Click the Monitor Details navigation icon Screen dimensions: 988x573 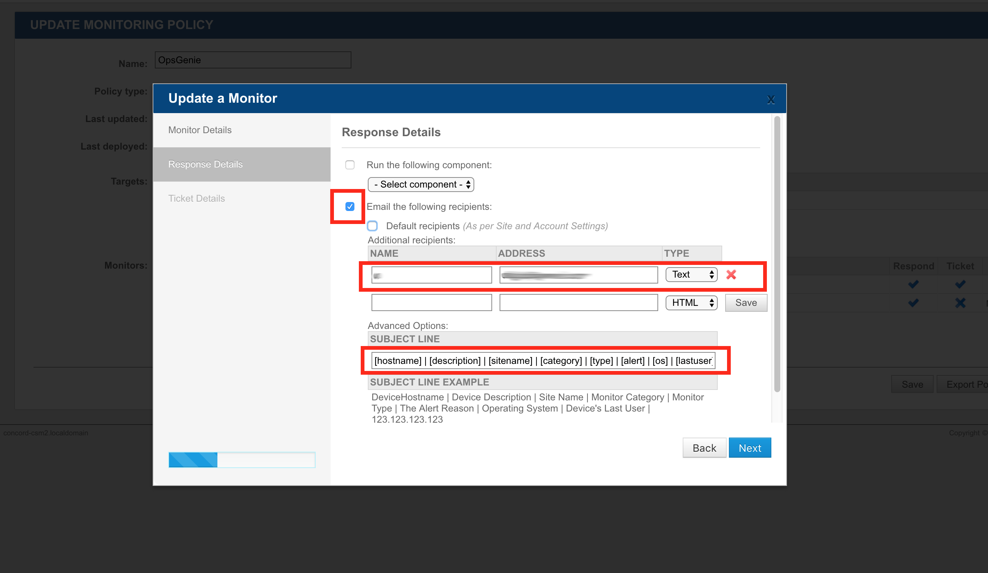point(201,129)
